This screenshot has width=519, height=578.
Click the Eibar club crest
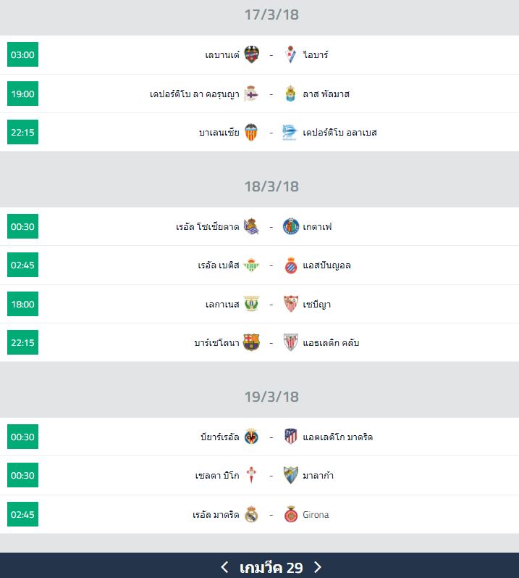(290, 54)
